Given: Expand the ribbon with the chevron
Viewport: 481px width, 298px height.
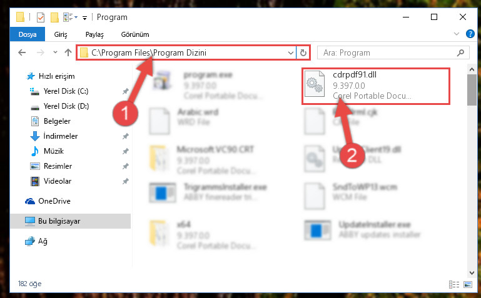Looking at the screenshot, I should tap(457, 34).
